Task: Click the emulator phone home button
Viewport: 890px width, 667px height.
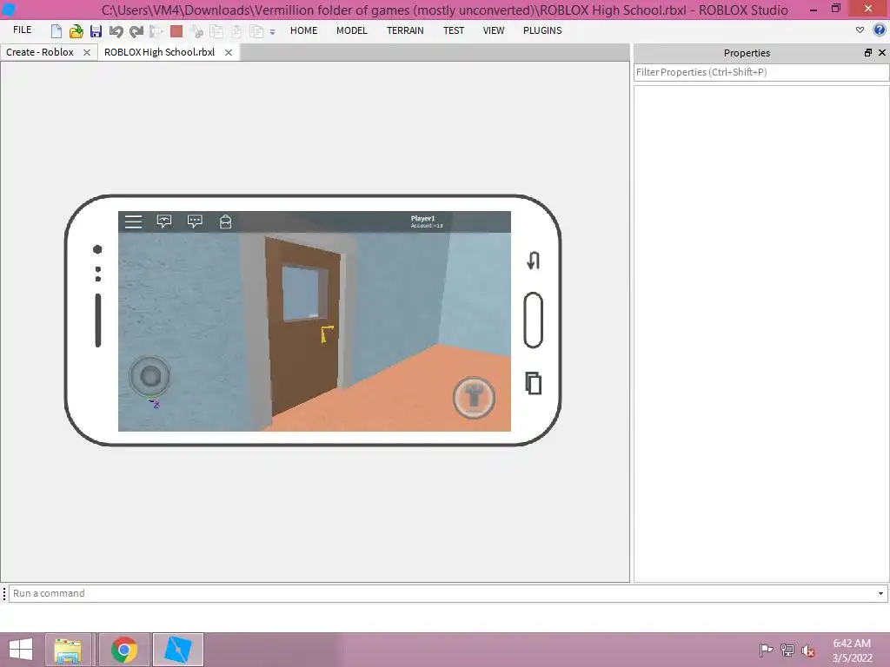Action: pos(533,320)
